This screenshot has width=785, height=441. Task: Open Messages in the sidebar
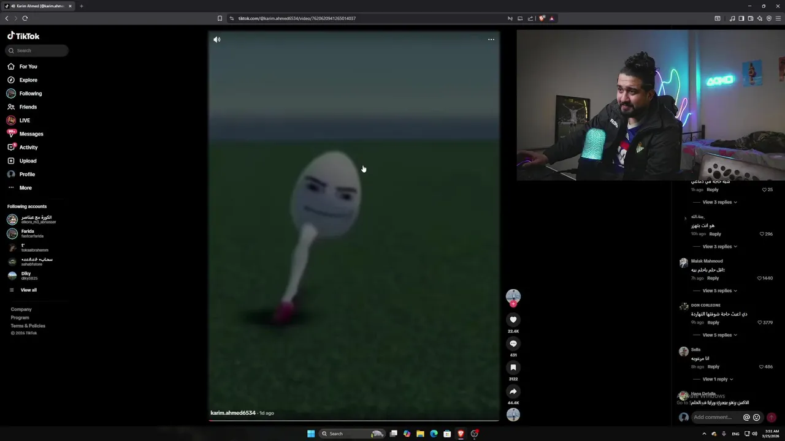[x=25, y=134]
